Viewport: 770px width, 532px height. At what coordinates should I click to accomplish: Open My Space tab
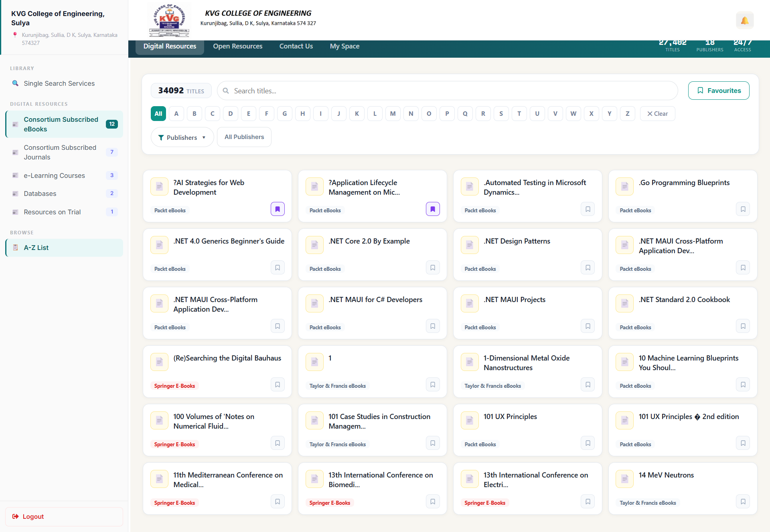(x=344, y=46)
